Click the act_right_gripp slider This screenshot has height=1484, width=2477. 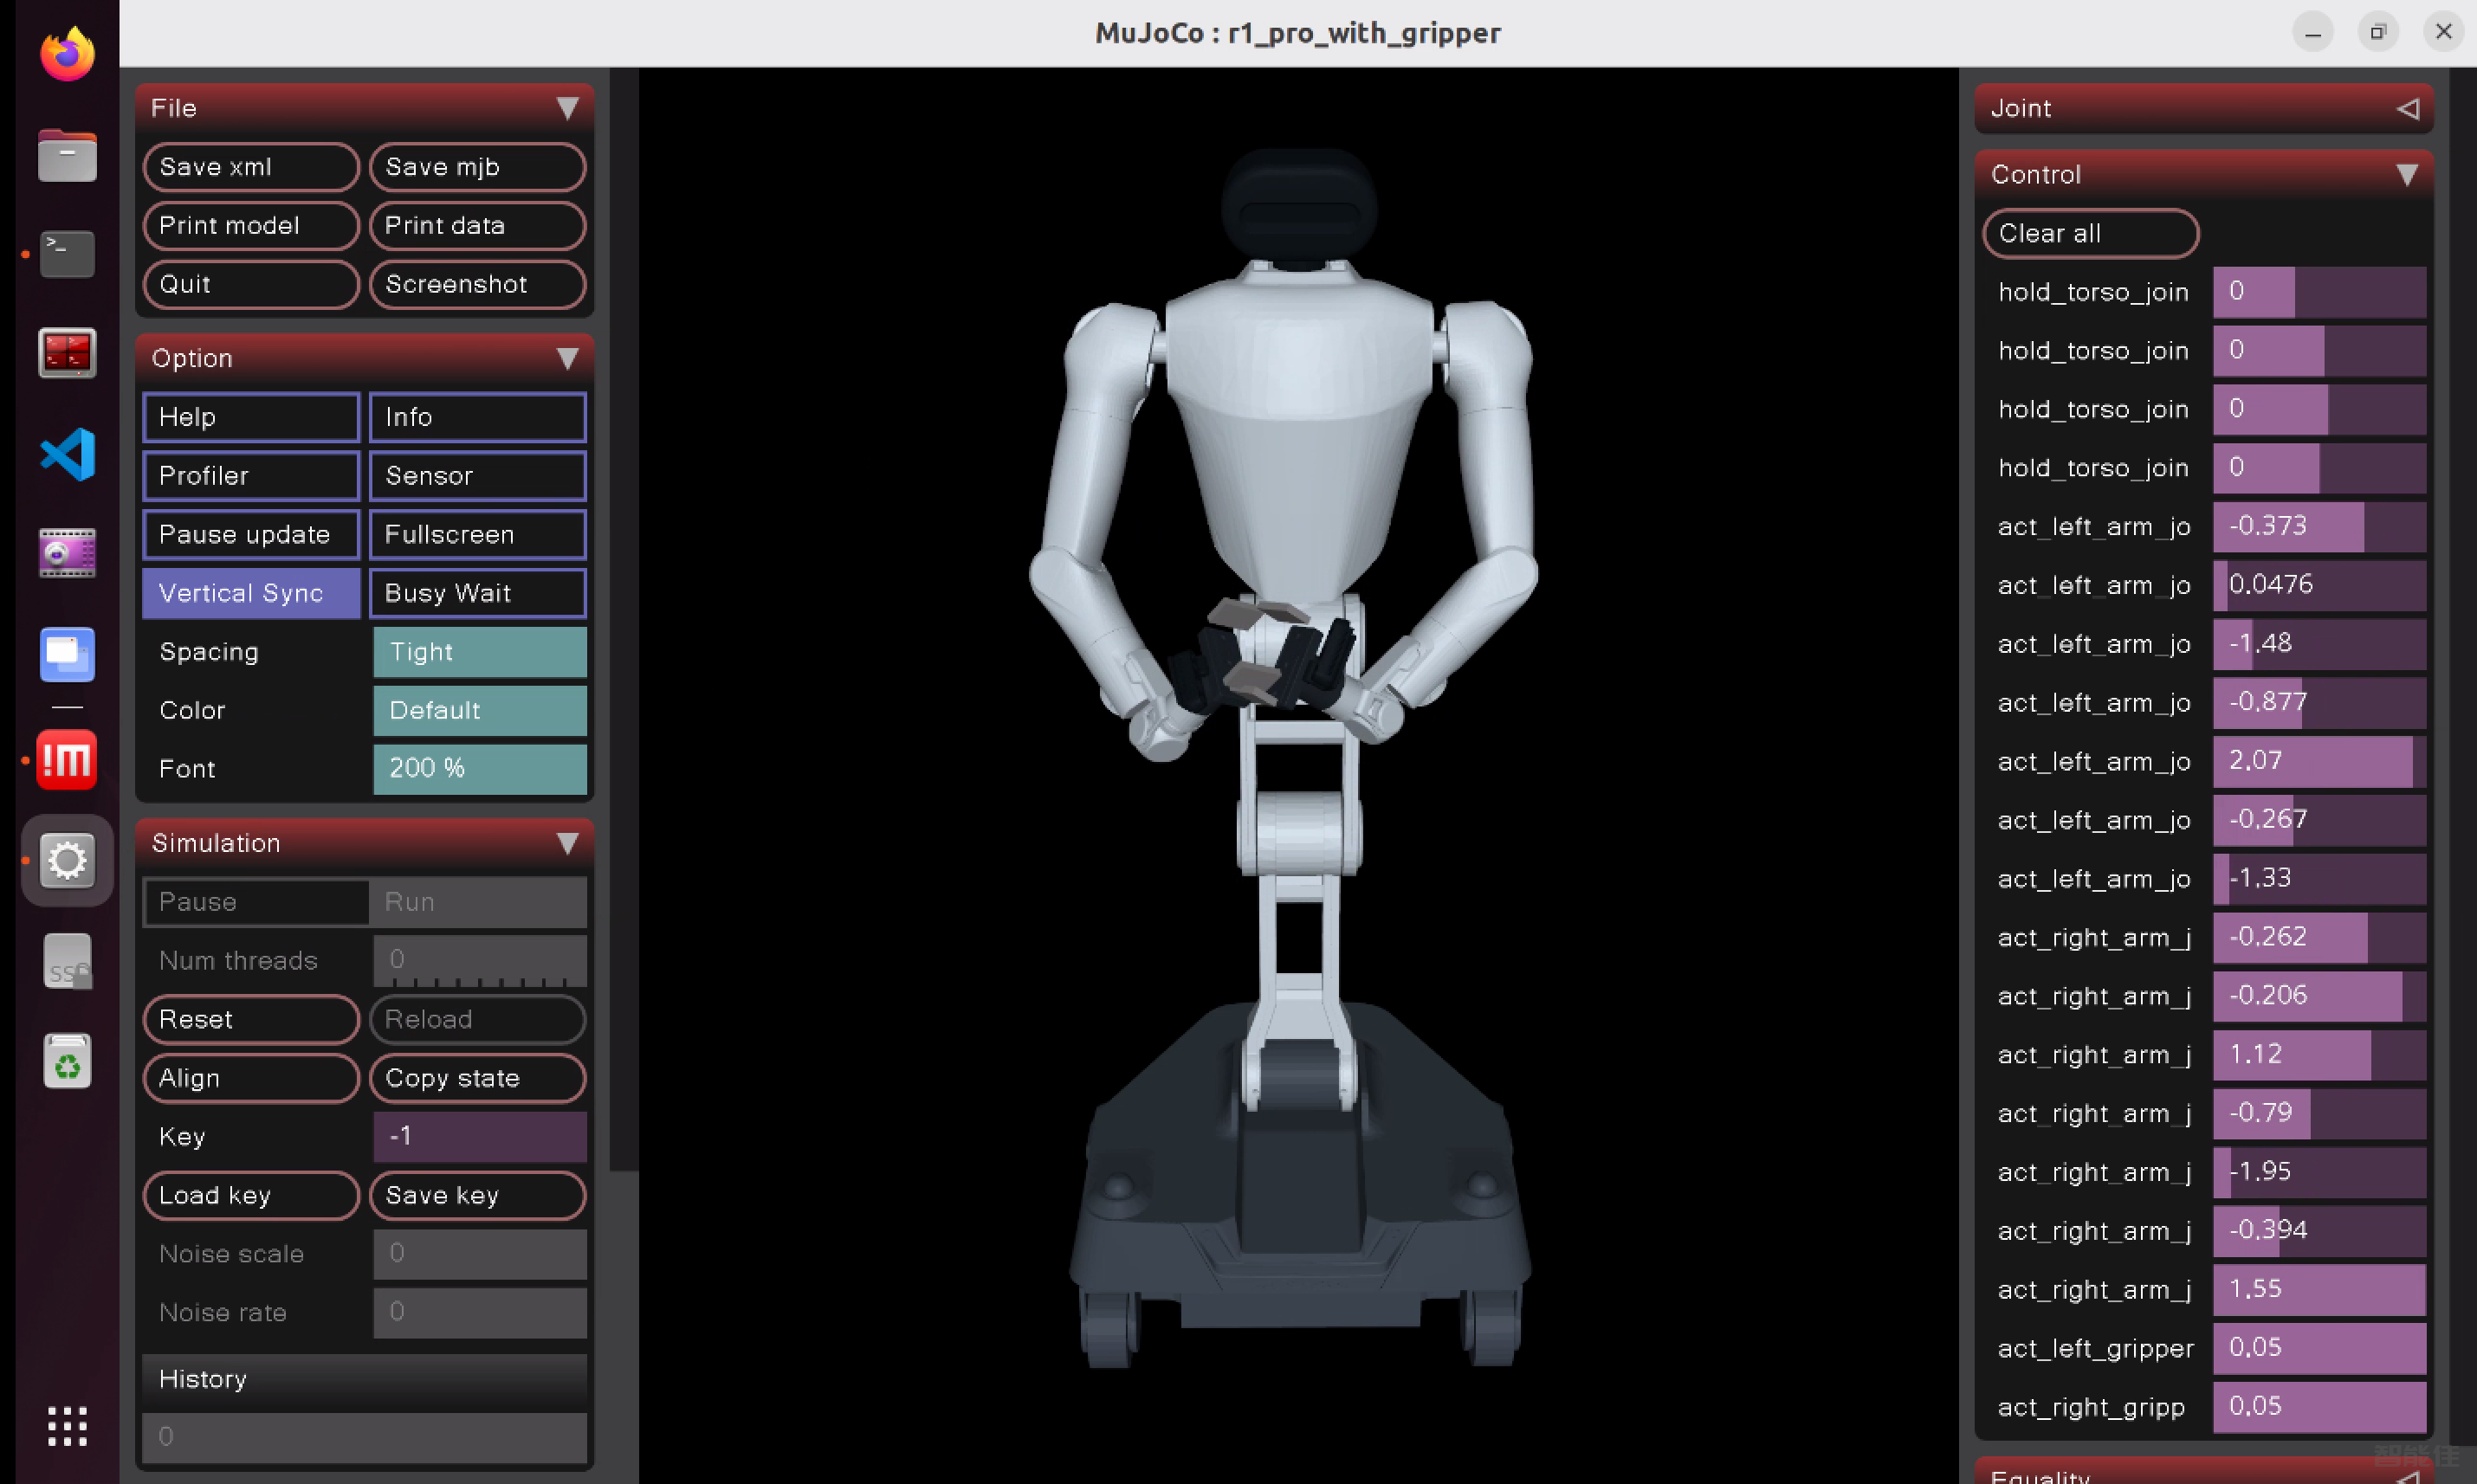[2320, 1408]
